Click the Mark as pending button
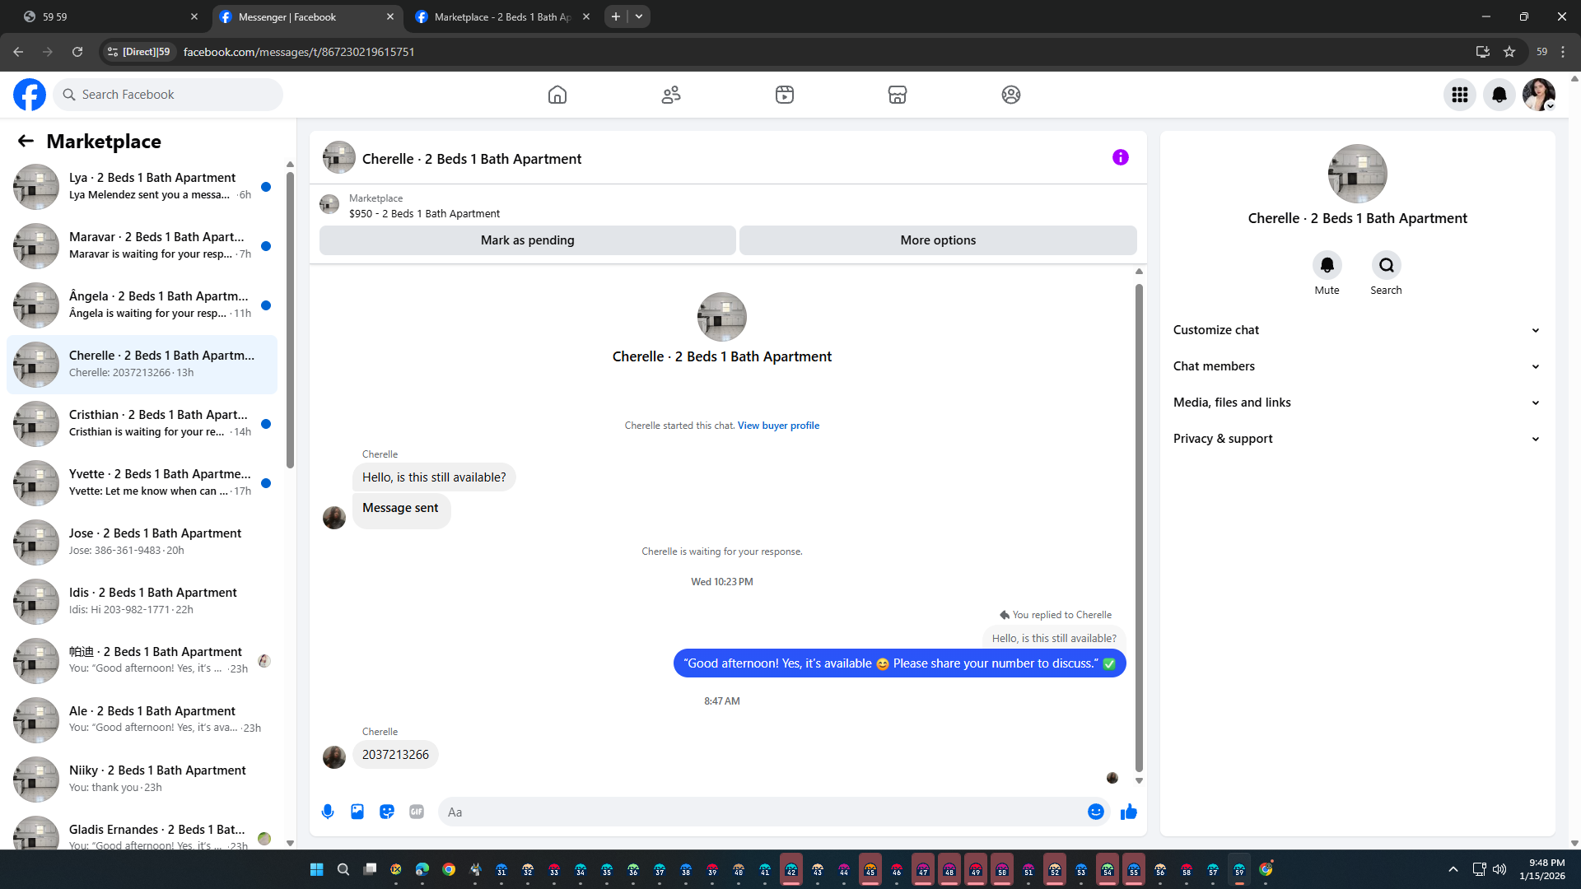 (x=527, y=240)
